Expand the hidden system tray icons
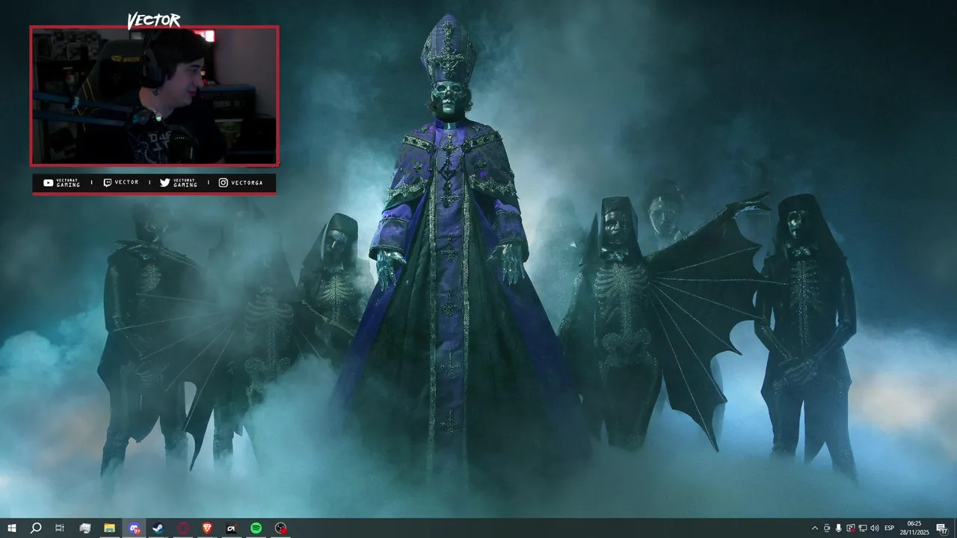Screen dimensions: 957x538 (815, 528)
